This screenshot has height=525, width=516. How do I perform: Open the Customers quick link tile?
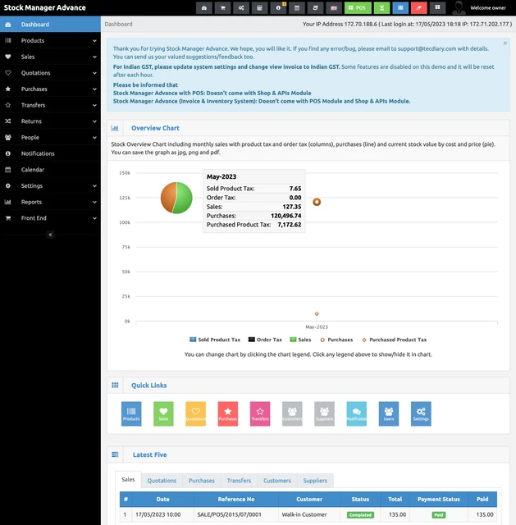coord(292,413)
